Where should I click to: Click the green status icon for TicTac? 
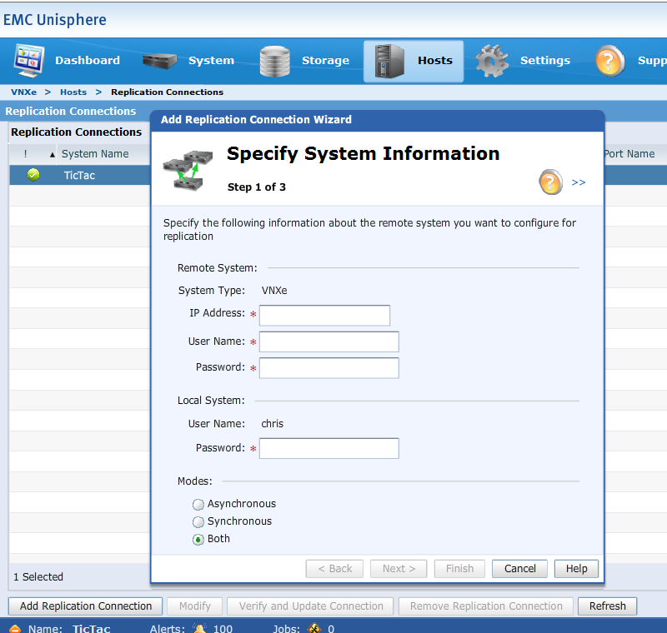[x=33, y=175]
